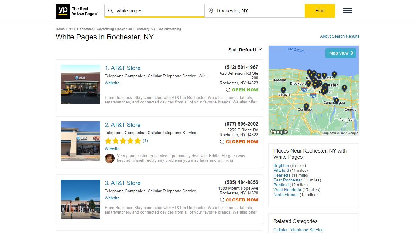Image resolution: width=415 pixels, height=233 pixels.
Task: Go to Home breadcrumb
Action: 60,29
